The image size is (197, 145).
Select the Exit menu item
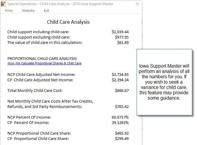46,11
